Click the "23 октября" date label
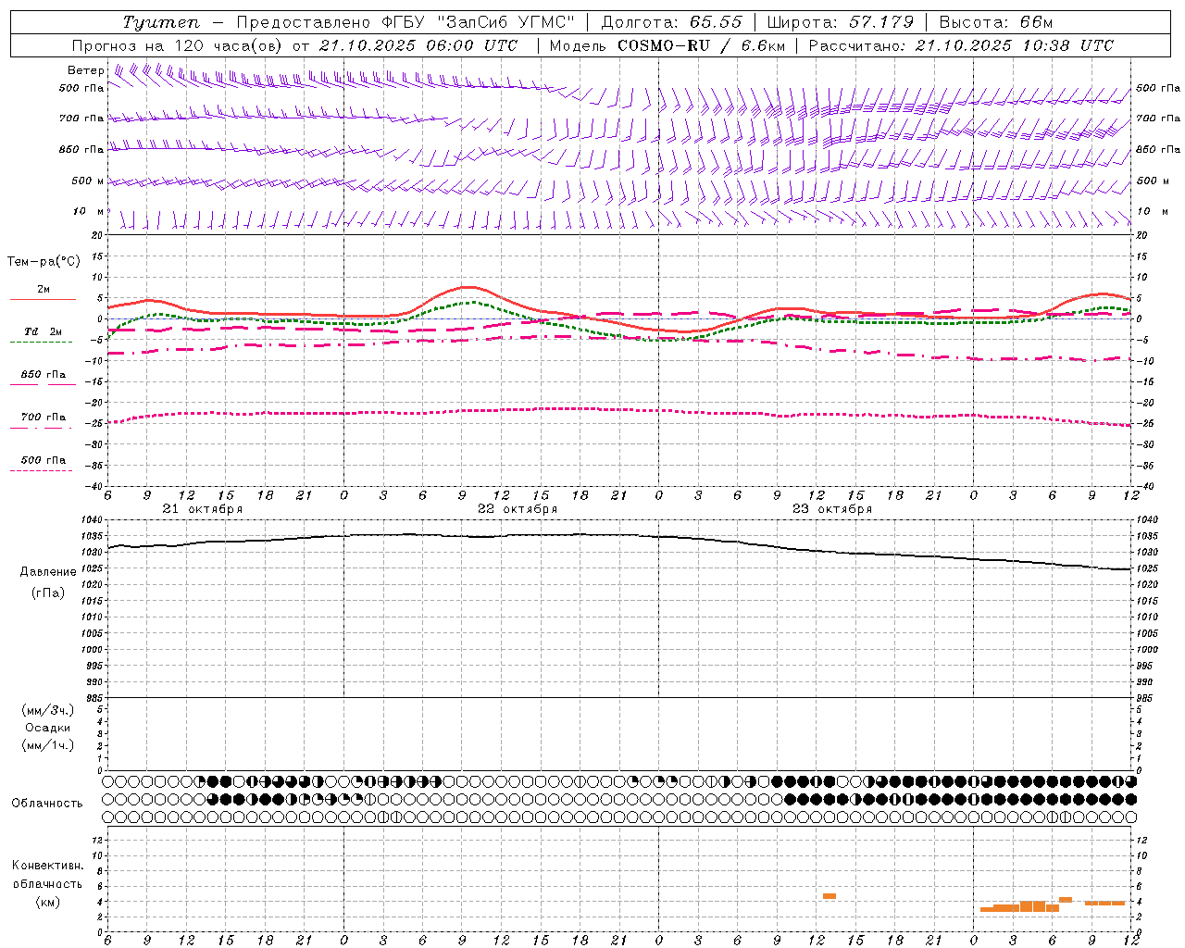 832,509
